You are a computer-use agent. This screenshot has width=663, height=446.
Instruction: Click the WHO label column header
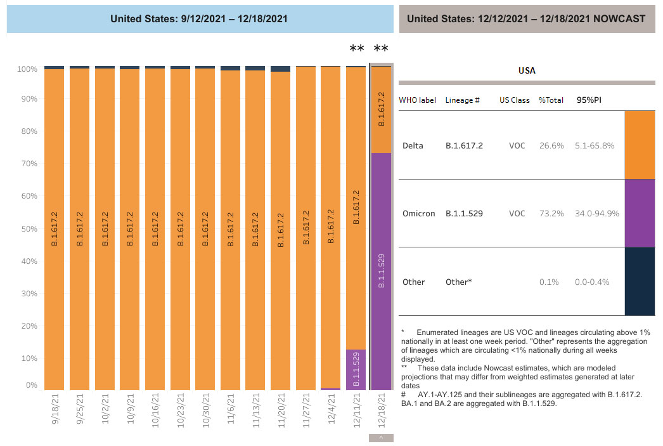coord(417,100)
